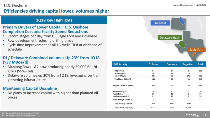
Task: Click DJ Basin working interest 98%
Action: coord(153,104)
